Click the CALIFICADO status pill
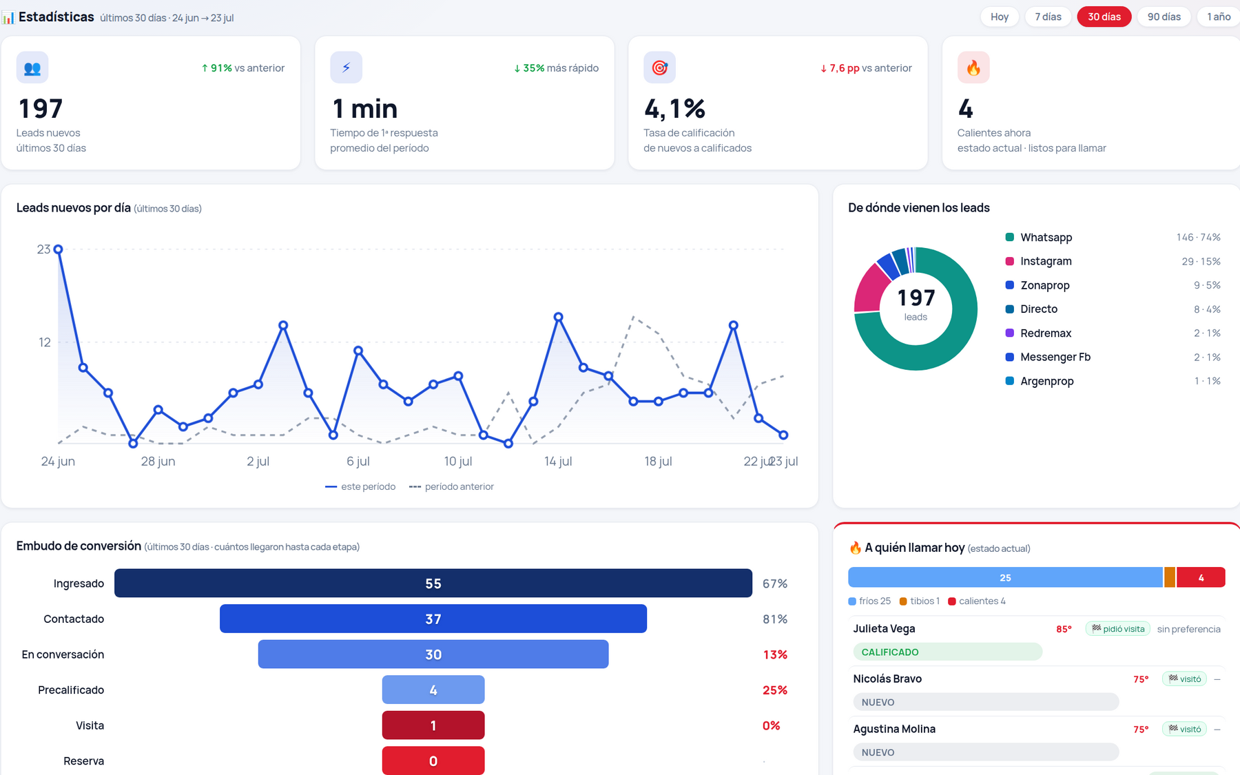 coord(947,652)
